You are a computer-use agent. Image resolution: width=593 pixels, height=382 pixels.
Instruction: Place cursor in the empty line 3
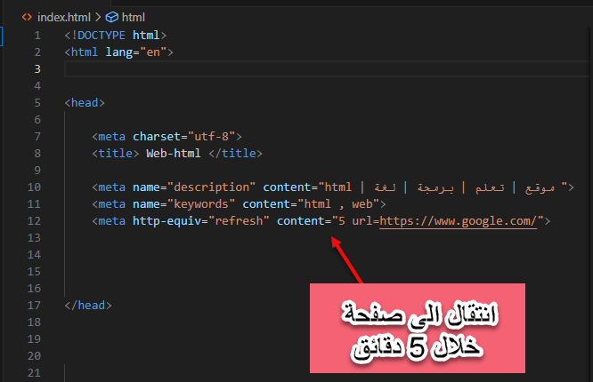267,68
